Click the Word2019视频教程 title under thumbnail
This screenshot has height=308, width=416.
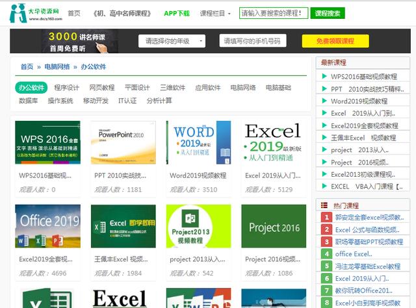click(198, 175)
